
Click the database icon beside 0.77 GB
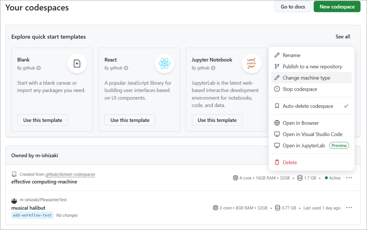click(278, 208)
